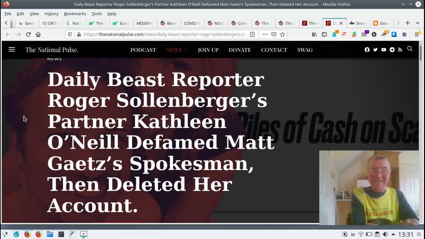Screen dimensions: 425x239
Task: Click the Facebook icon in header
Action: [367, 50]
